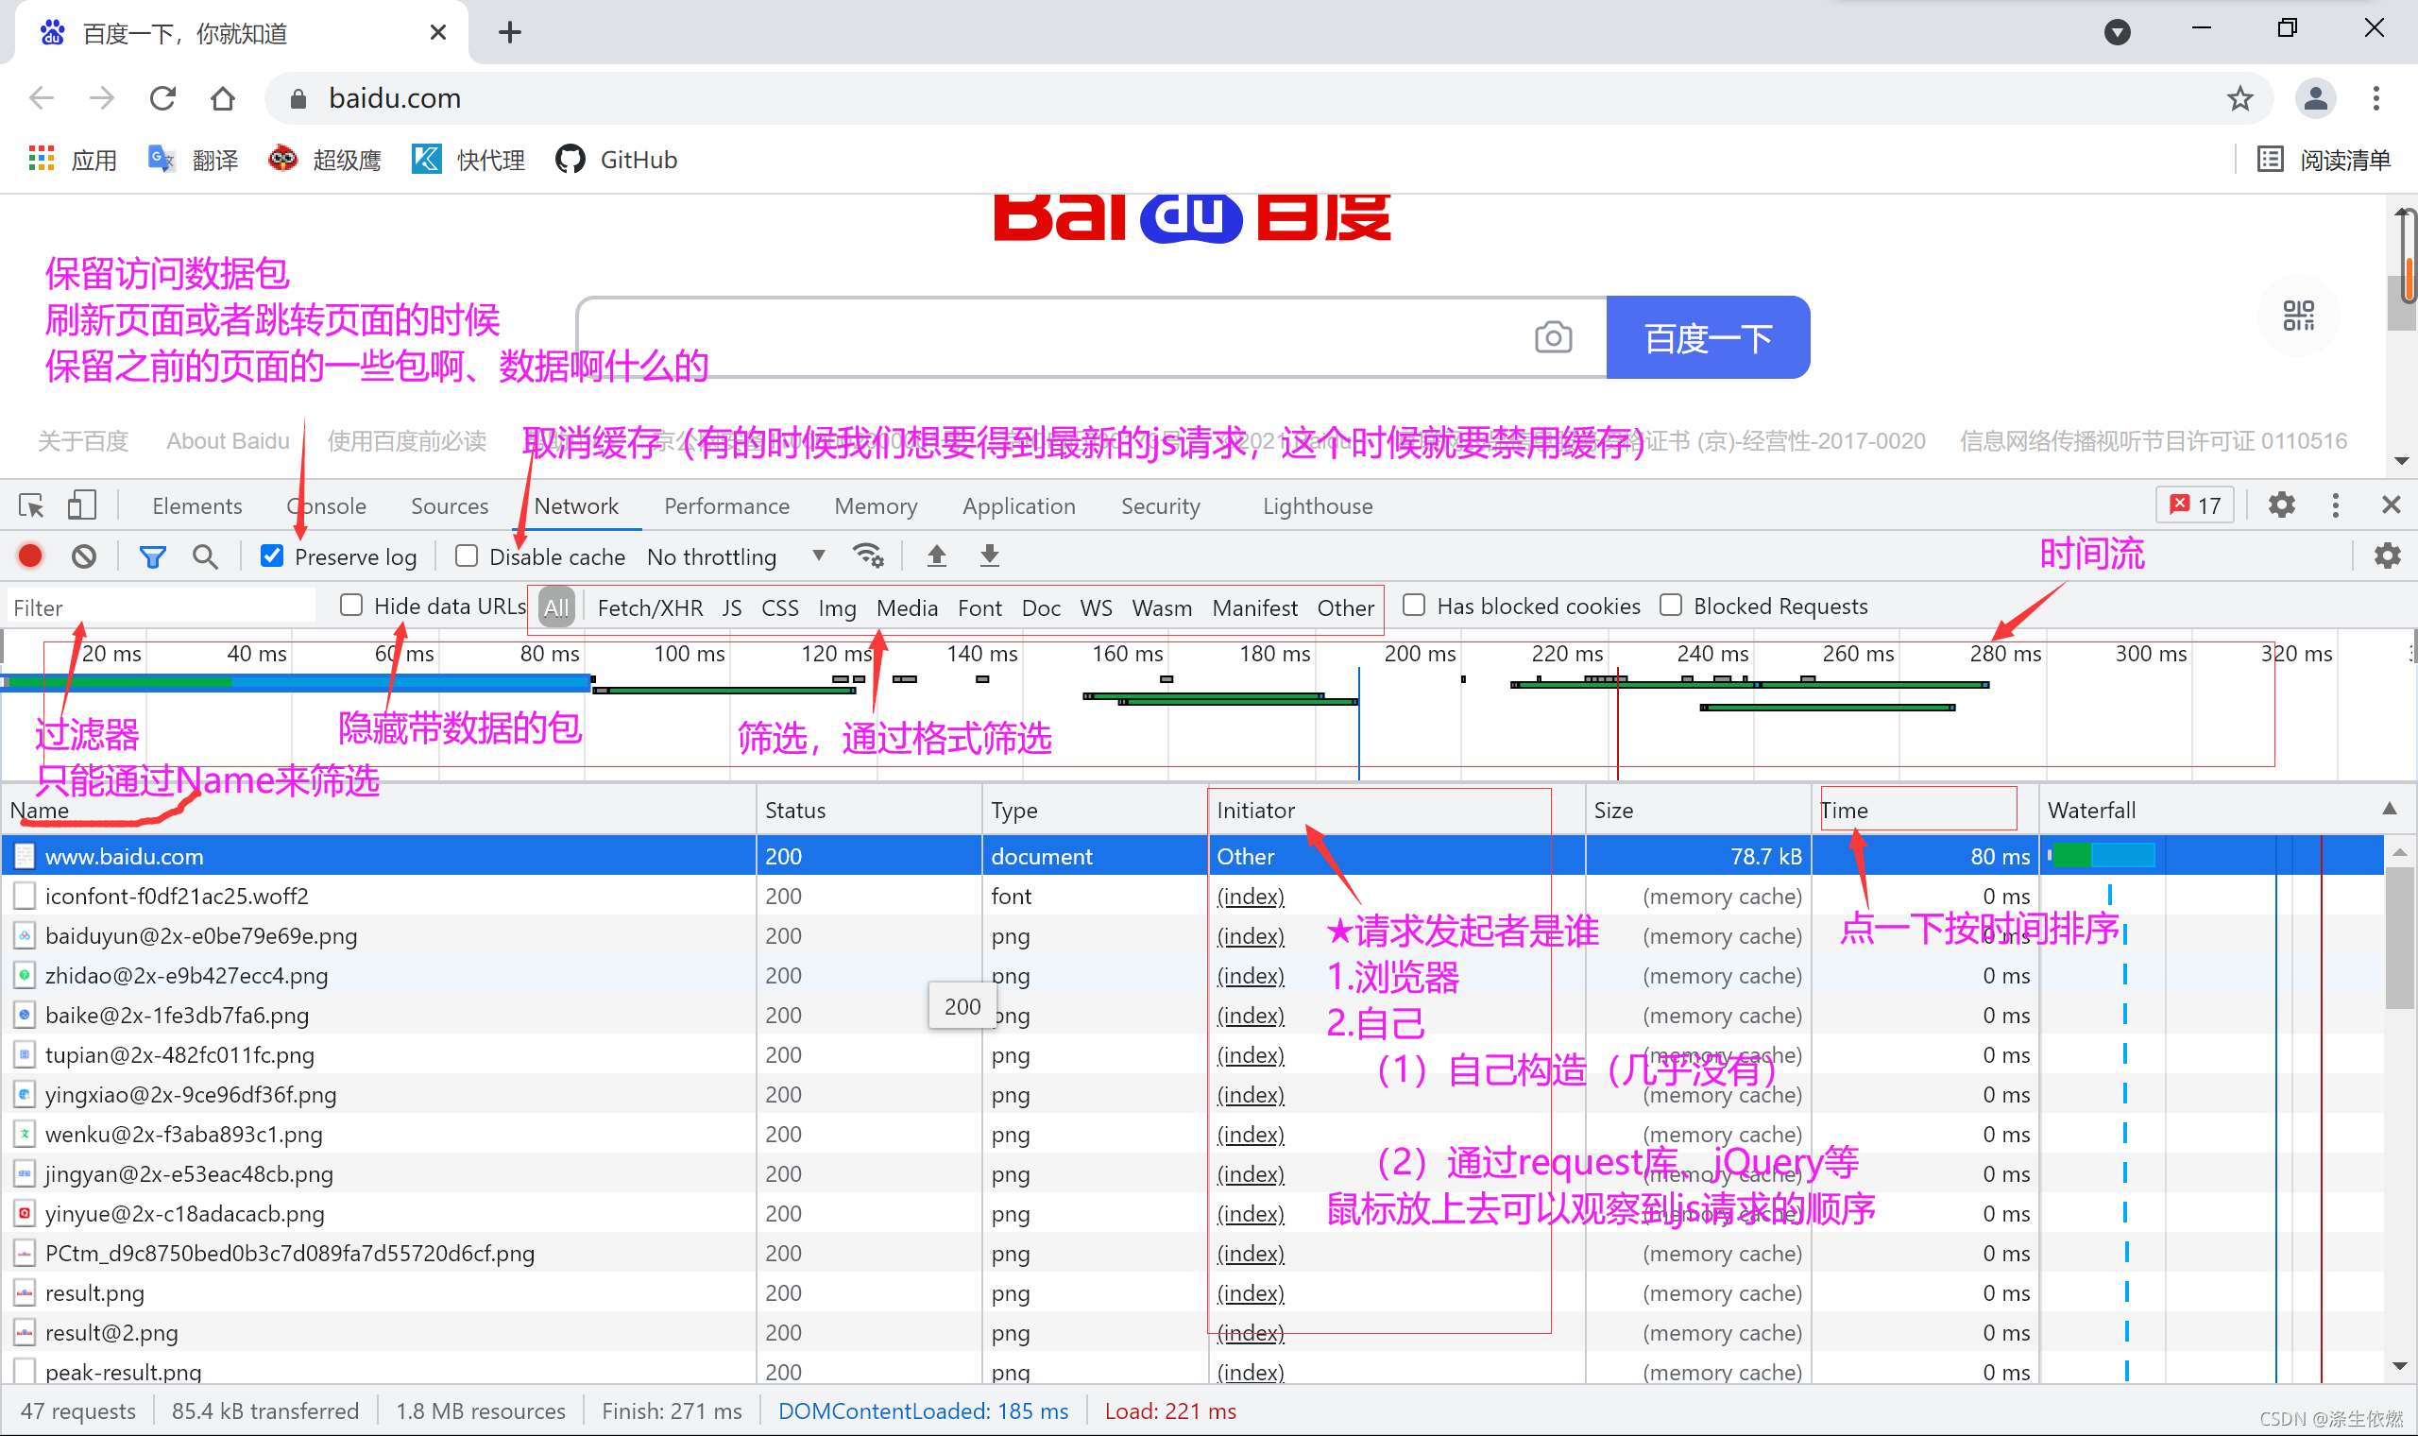Open the Performance tab

(726, 506)
